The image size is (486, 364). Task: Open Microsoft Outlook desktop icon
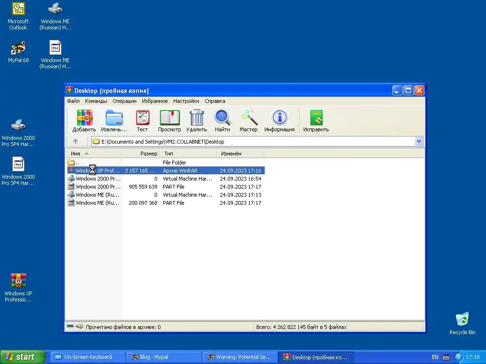point(18,16)
